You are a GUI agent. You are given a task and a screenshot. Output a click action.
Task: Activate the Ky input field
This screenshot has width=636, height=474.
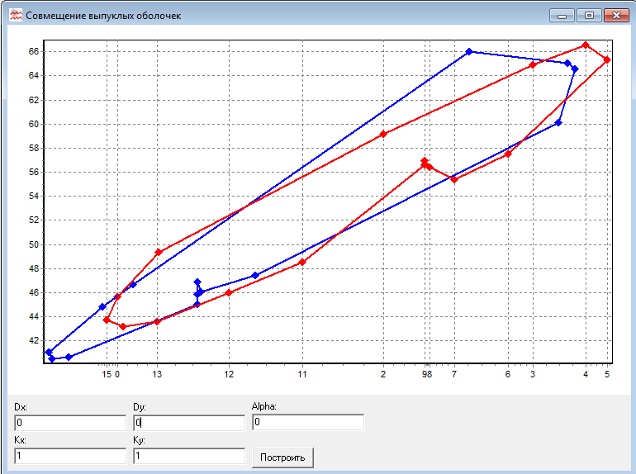click(x=188, y=456)
